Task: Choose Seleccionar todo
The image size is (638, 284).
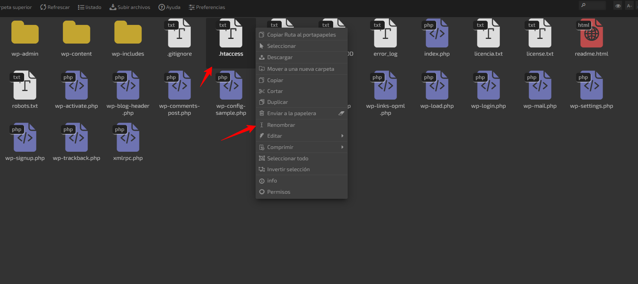Action: tap(301, 158)
